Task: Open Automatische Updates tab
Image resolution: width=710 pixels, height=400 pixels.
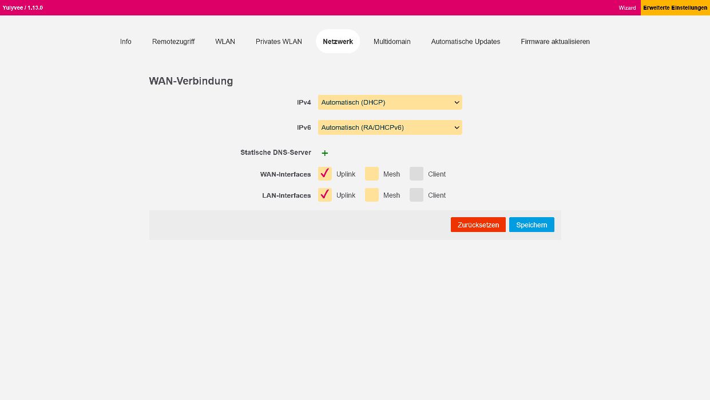Action: [x=466, y=42]
